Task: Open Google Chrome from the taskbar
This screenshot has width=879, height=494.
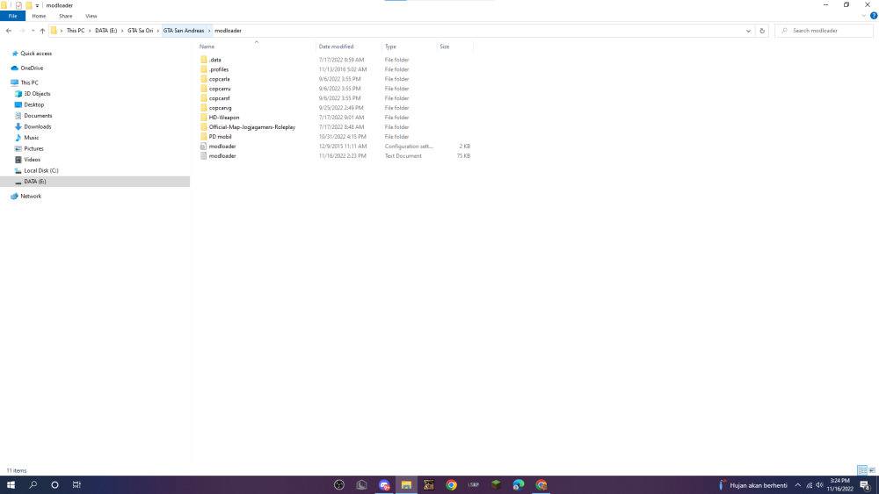Action: click(451, 485)
